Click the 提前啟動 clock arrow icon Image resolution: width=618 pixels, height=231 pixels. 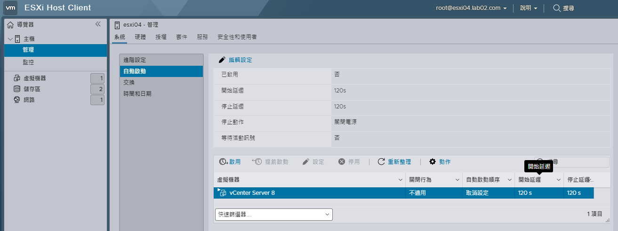click(257, 162)
